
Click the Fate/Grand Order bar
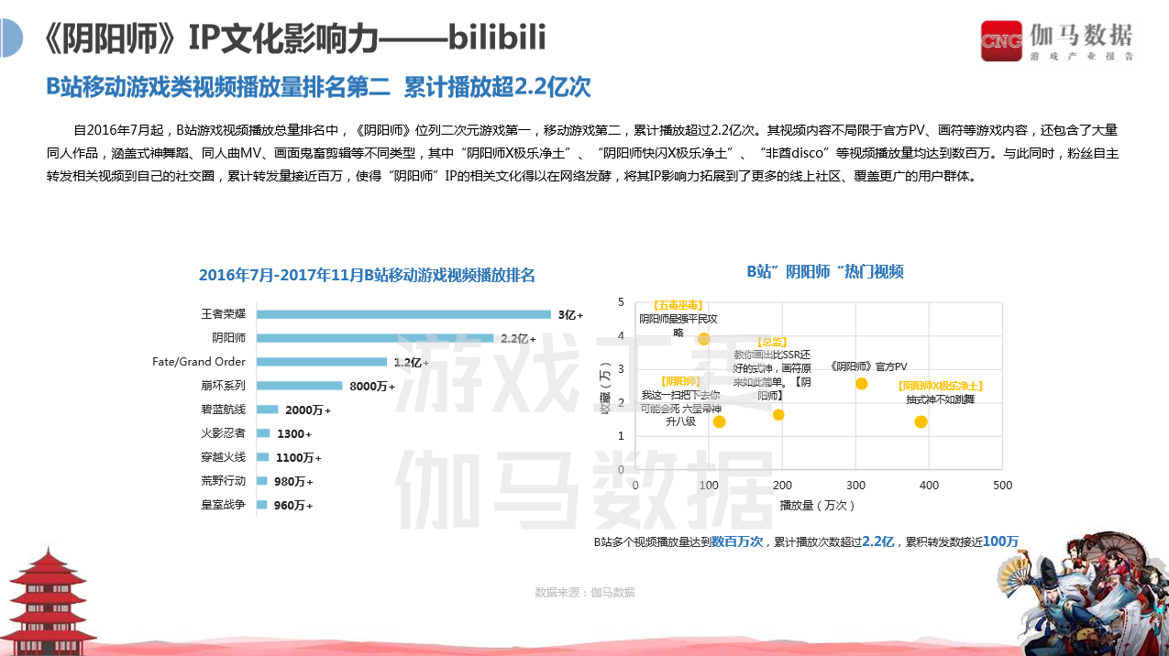pos(322,362)
